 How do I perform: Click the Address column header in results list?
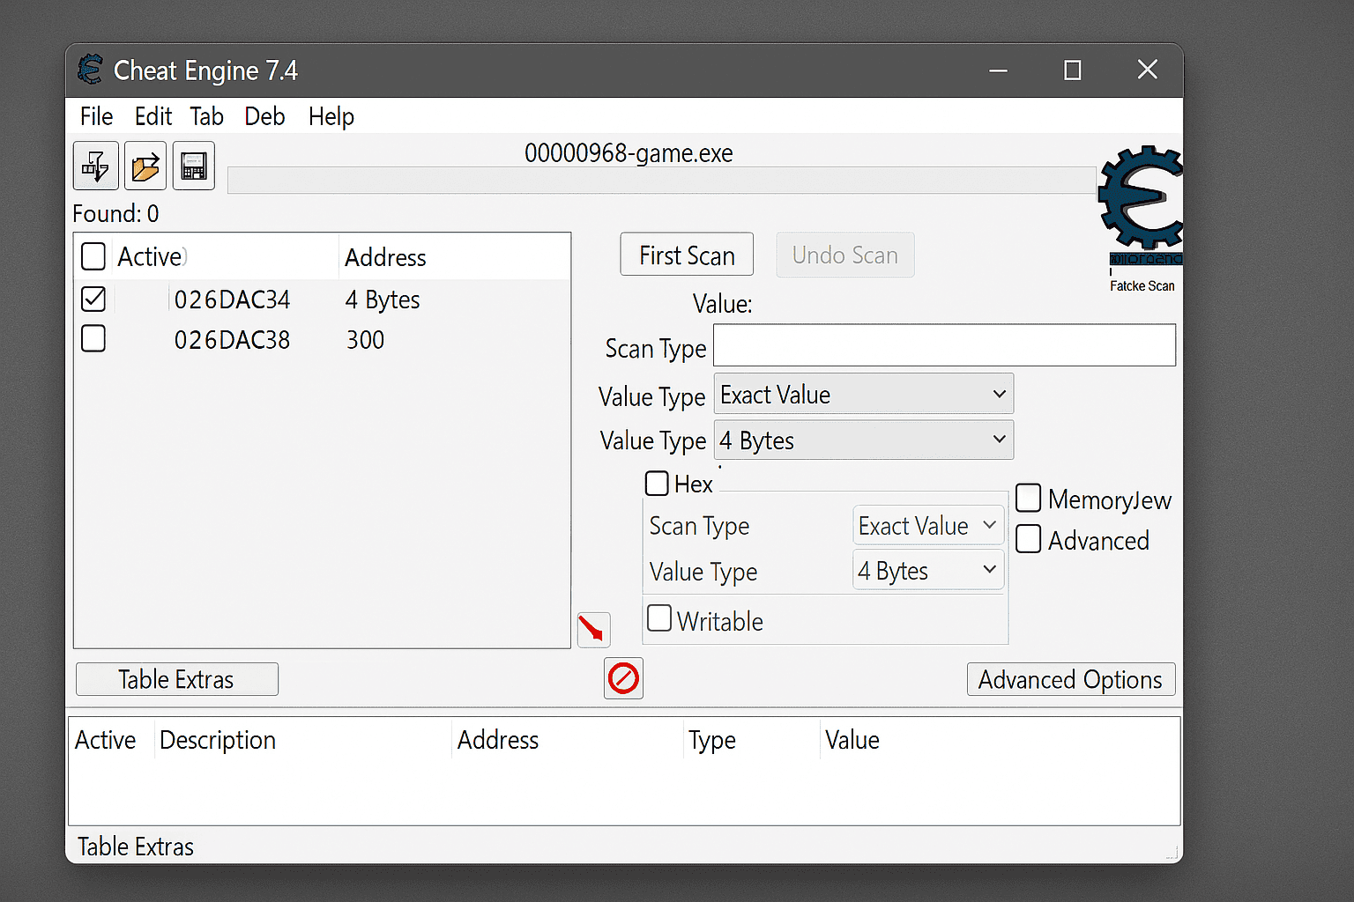[x=385, y=257]
